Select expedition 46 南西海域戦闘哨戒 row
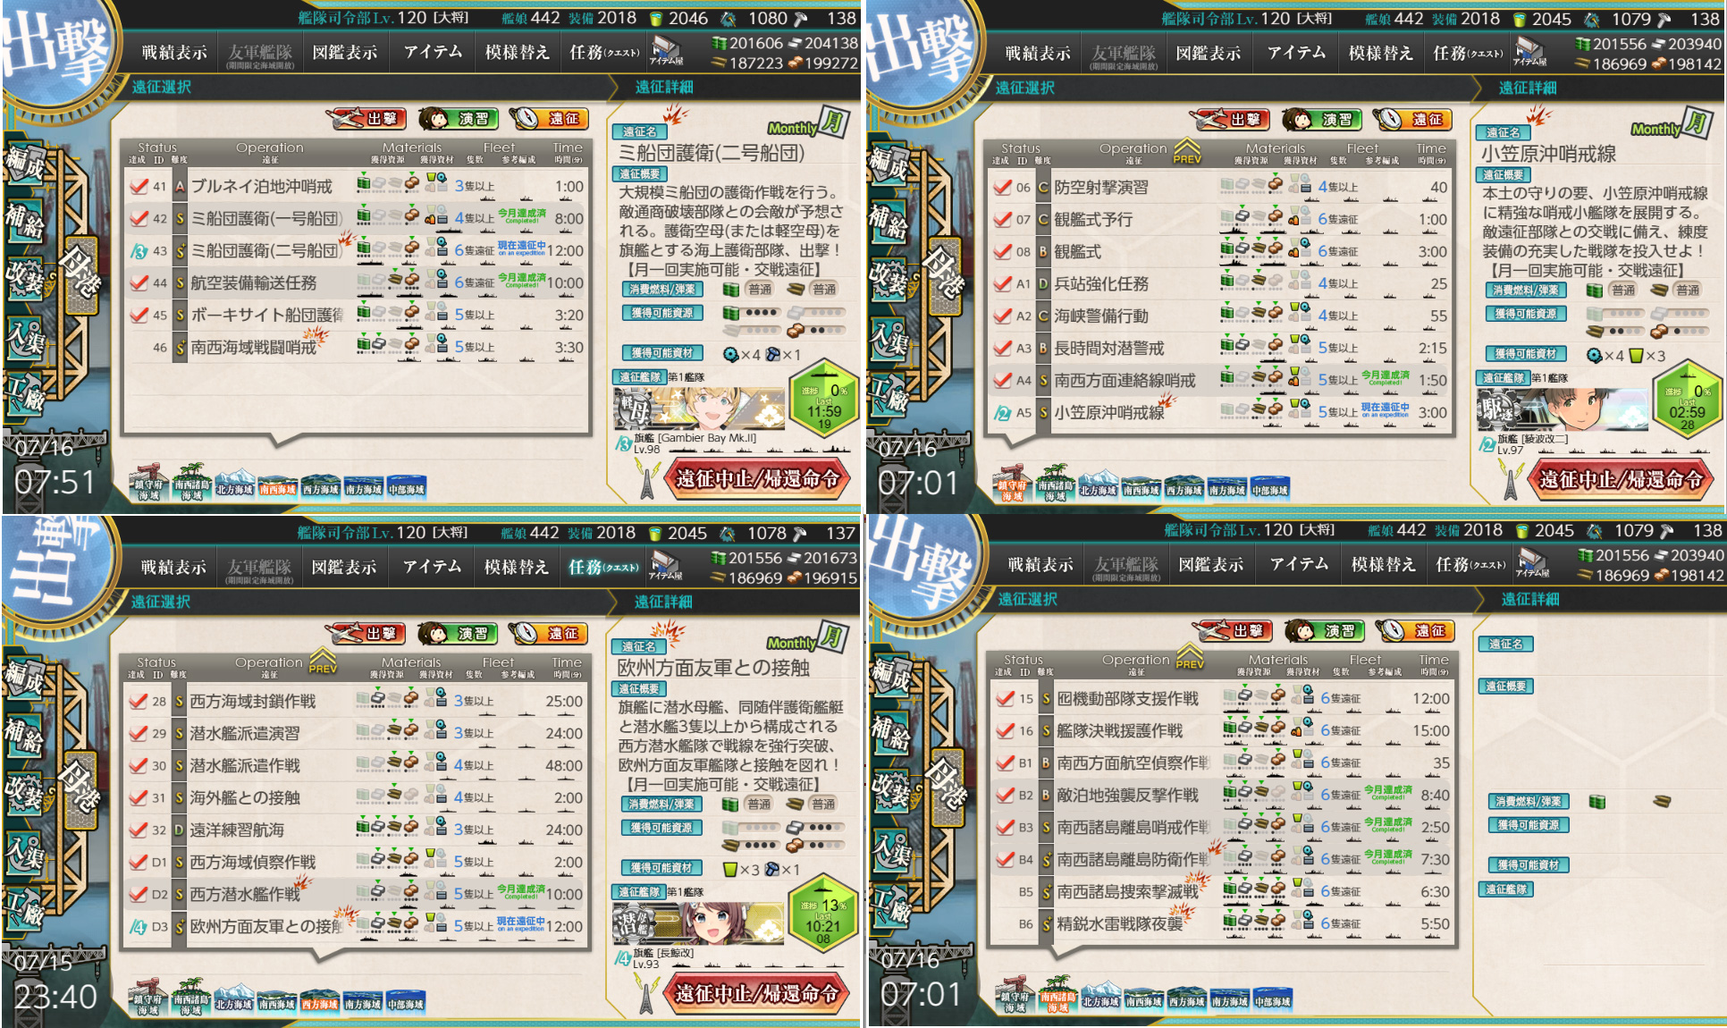 (x=356, y=347)
